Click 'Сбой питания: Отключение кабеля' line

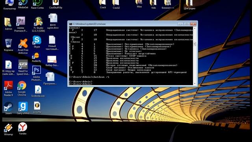(x=130, y=67)
